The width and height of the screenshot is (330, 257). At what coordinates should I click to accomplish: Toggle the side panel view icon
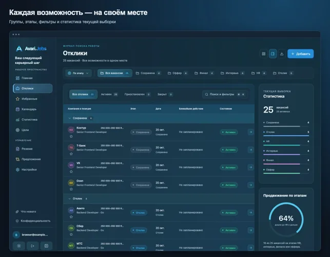coord(273,54)
